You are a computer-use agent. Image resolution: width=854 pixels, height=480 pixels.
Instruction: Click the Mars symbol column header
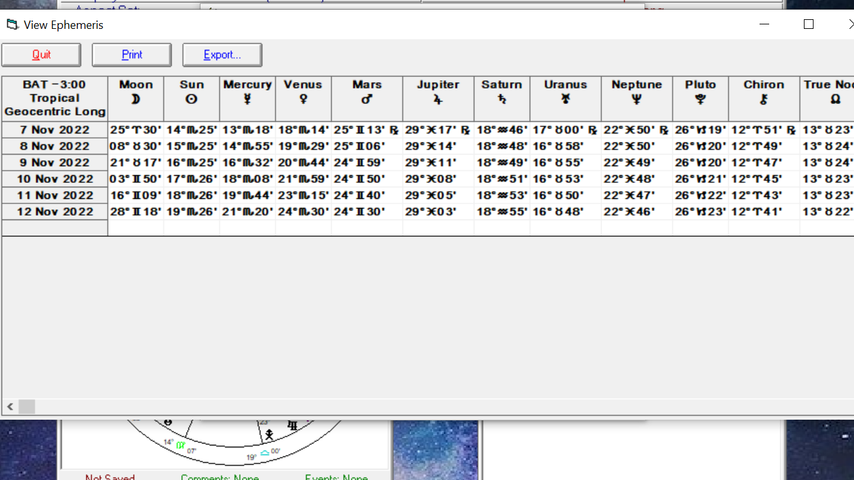pyautogui.click(x=367, y=99)
